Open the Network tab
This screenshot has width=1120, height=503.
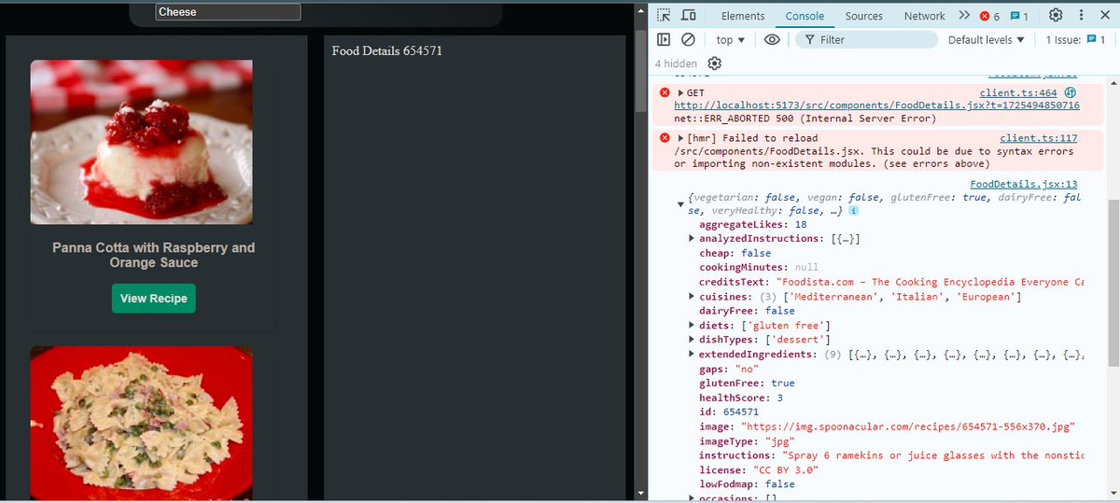click(924, 16)
